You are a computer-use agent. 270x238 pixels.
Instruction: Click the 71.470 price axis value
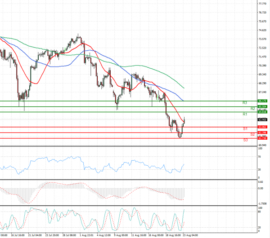point(262,57)
